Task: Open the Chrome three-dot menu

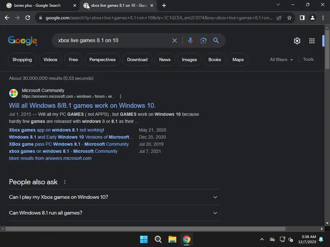Action: [323, 18]
